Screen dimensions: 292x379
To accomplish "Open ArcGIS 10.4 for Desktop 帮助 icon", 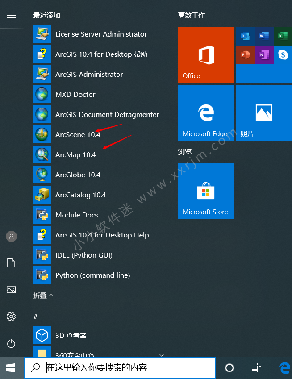I will [42, 54].
